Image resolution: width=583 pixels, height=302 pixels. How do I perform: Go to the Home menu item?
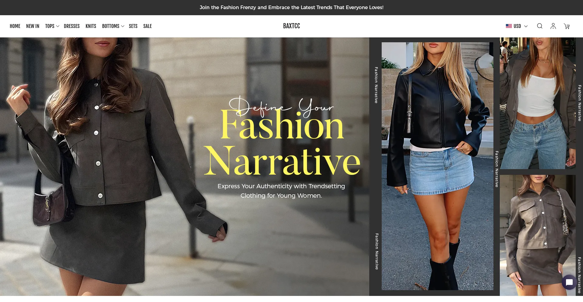(15, 26)
